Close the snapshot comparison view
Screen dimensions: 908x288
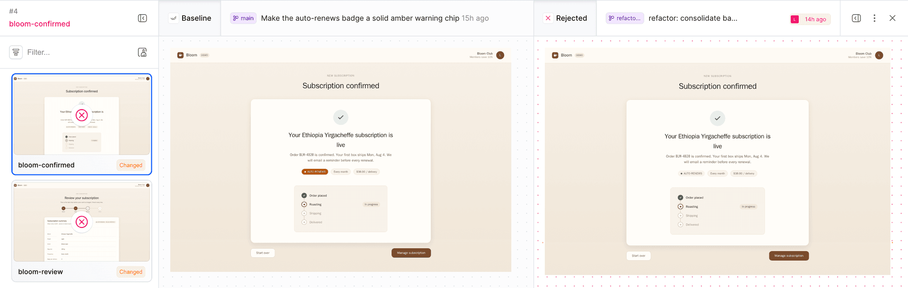[892, 18]
